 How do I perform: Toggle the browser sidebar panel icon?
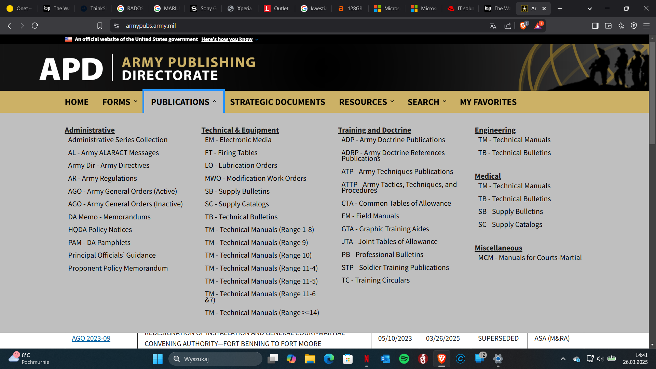[595, 26]
